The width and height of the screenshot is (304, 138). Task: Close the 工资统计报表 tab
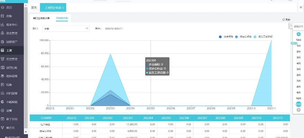click(63, 8)
